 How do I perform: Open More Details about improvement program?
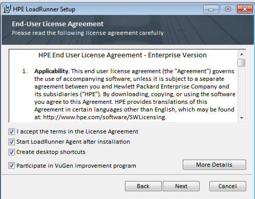(x=215, y=165)
